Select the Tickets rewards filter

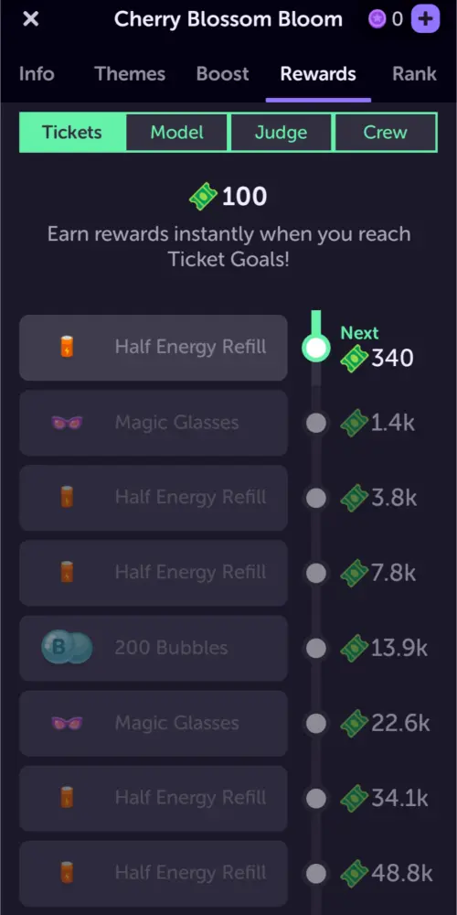click(x=72, y=133)
